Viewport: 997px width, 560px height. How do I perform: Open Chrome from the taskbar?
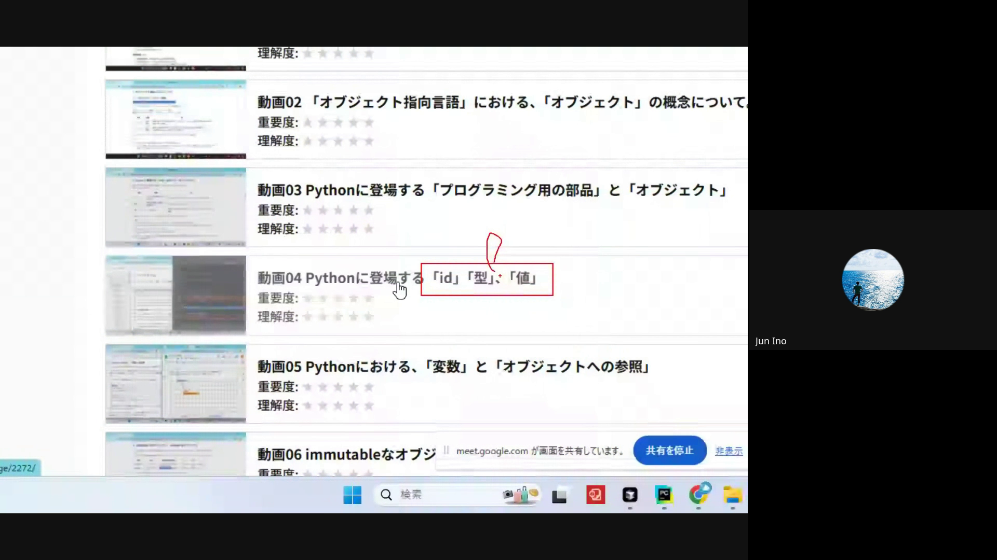(698, 495)
